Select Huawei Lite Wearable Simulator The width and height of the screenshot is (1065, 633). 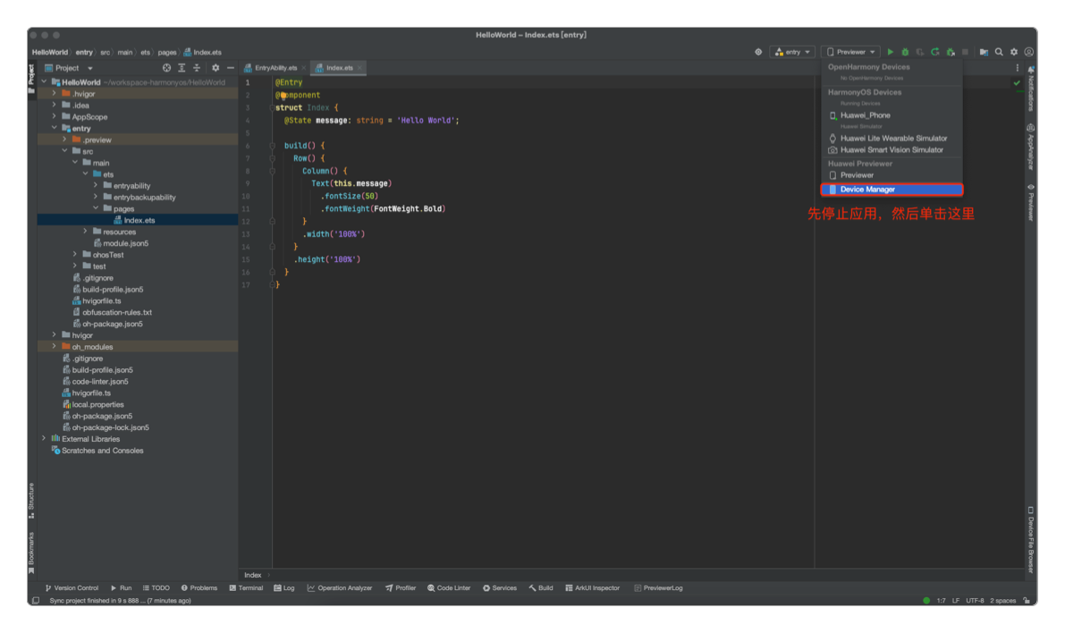(892, 139)
